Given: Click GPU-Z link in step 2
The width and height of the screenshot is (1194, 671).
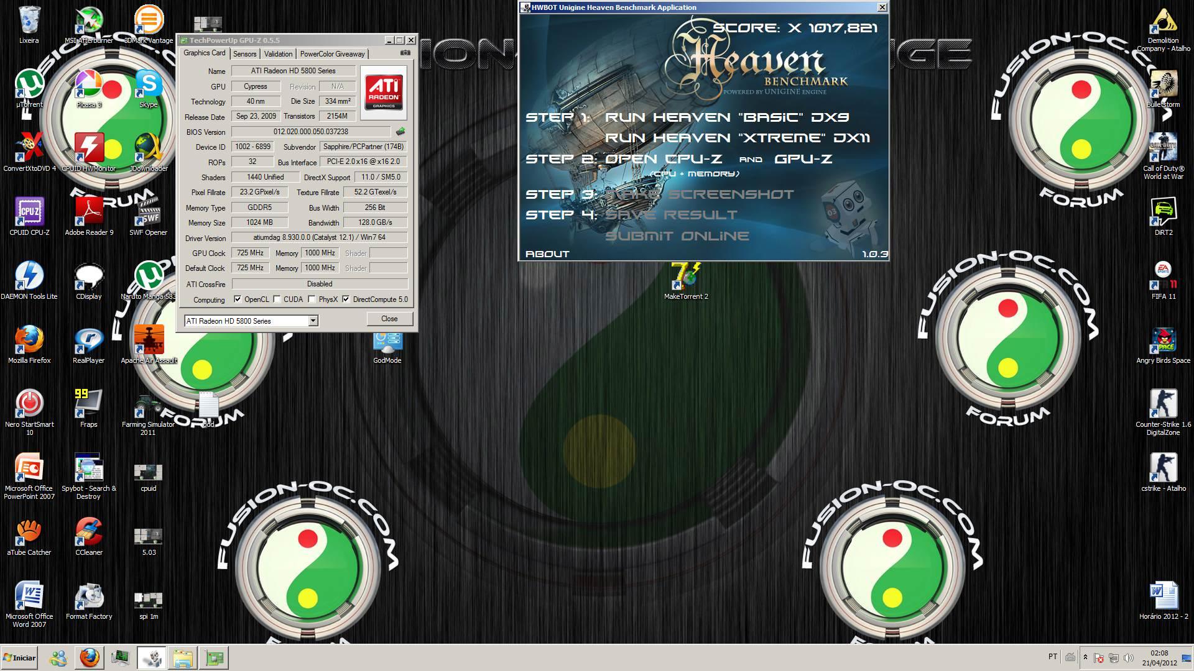Looking at the screenshot, I should (x=803, y=159).
